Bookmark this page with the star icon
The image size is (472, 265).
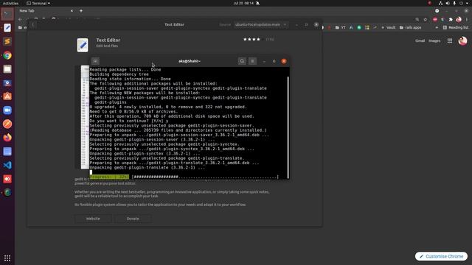426,19
